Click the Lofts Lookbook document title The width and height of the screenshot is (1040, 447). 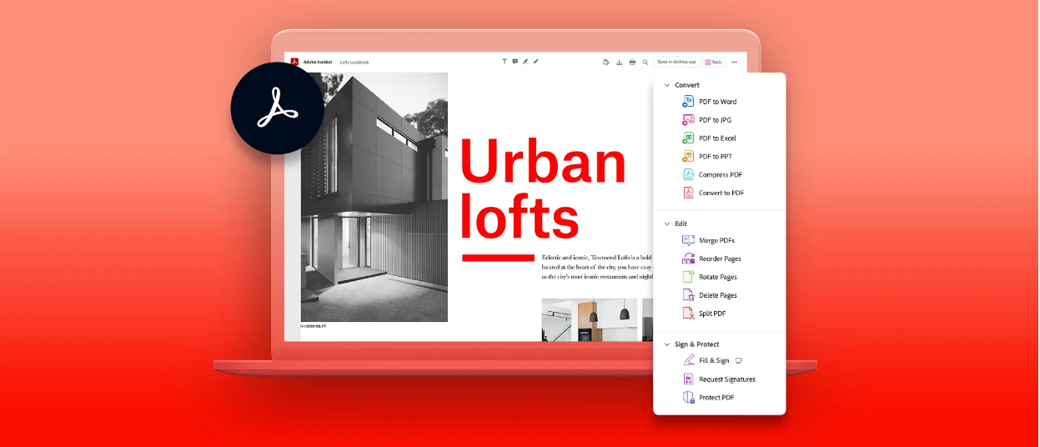[354, 63]
